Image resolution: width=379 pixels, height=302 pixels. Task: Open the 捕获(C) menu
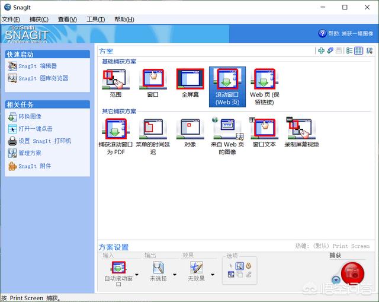tap(39, 20)
